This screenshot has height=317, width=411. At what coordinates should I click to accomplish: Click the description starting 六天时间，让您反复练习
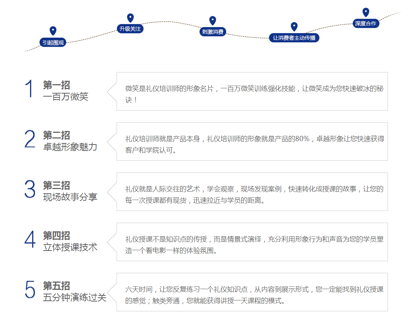(254, 295)
